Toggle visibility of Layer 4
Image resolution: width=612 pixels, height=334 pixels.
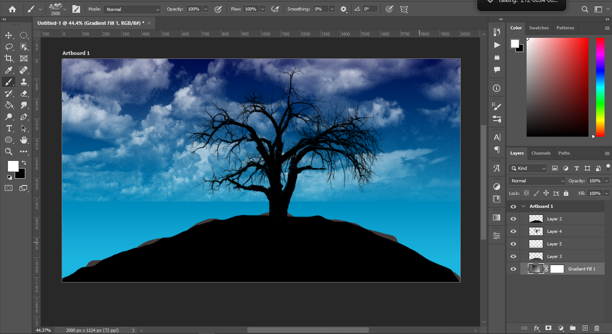(513, 231)
